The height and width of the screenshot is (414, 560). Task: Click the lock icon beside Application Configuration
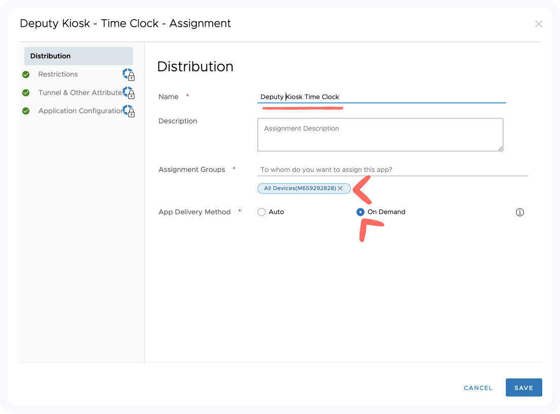[x=129, y=111]
